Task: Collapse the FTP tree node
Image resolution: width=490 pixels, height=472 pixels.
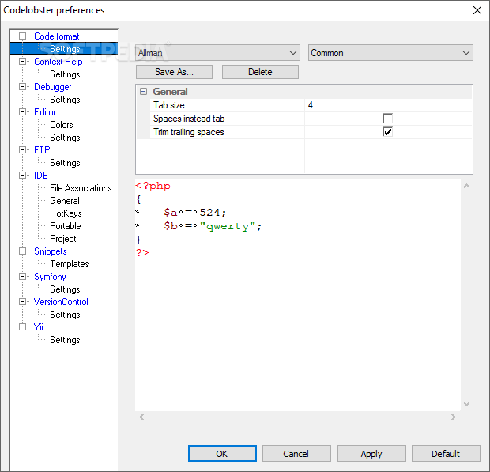Action: coord(22,150)
